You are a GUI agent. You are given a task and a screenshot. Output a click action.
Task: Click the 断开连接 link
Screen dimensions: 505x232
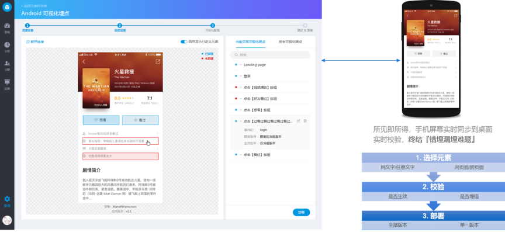point(35,41)
